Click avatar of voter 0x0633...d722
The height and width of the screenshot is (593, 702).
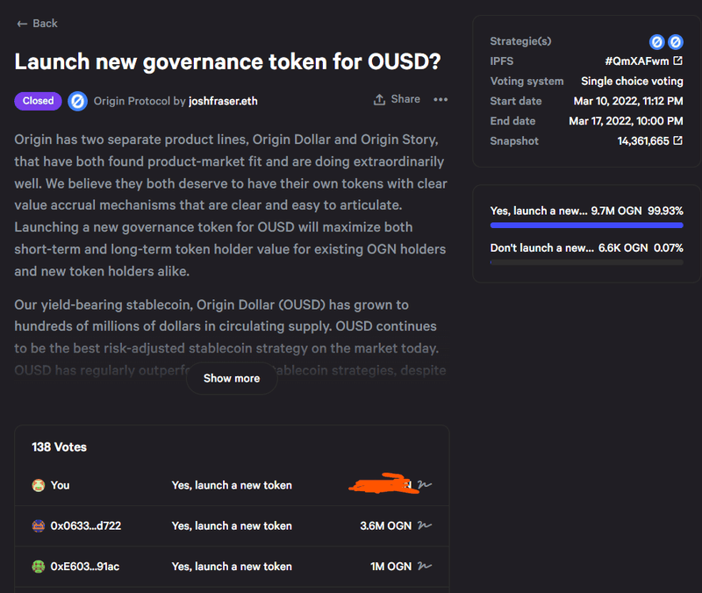39,526
